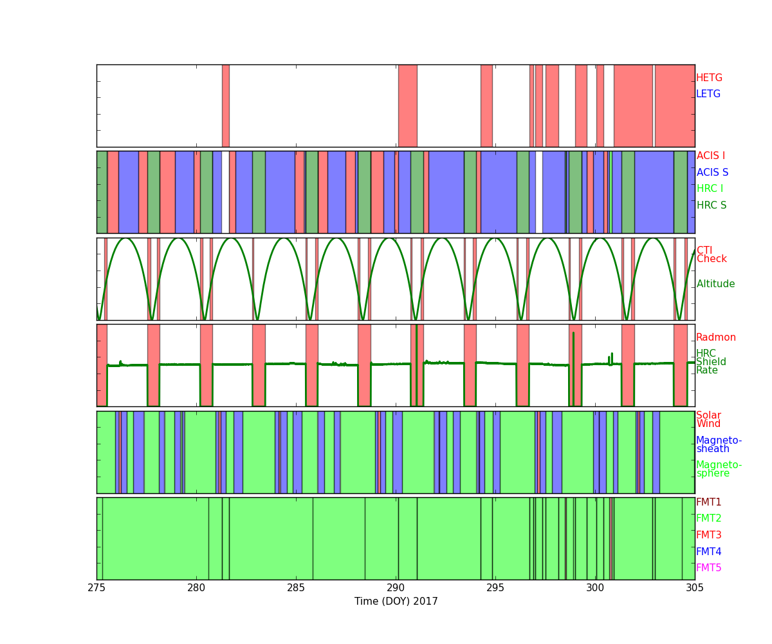Click the Radmon legend label
Viewport: 772px width, 644px height.
(715, 337)
